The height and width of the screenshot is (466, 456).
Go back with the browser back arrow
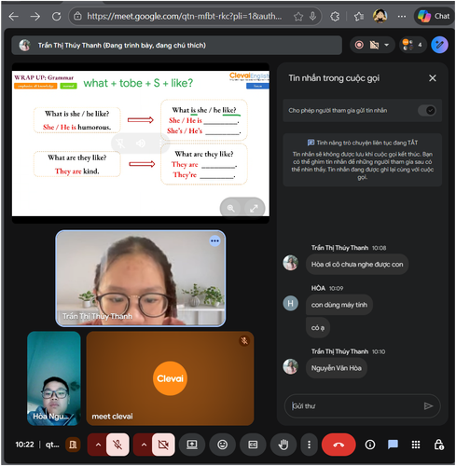[x=14, y=16]
